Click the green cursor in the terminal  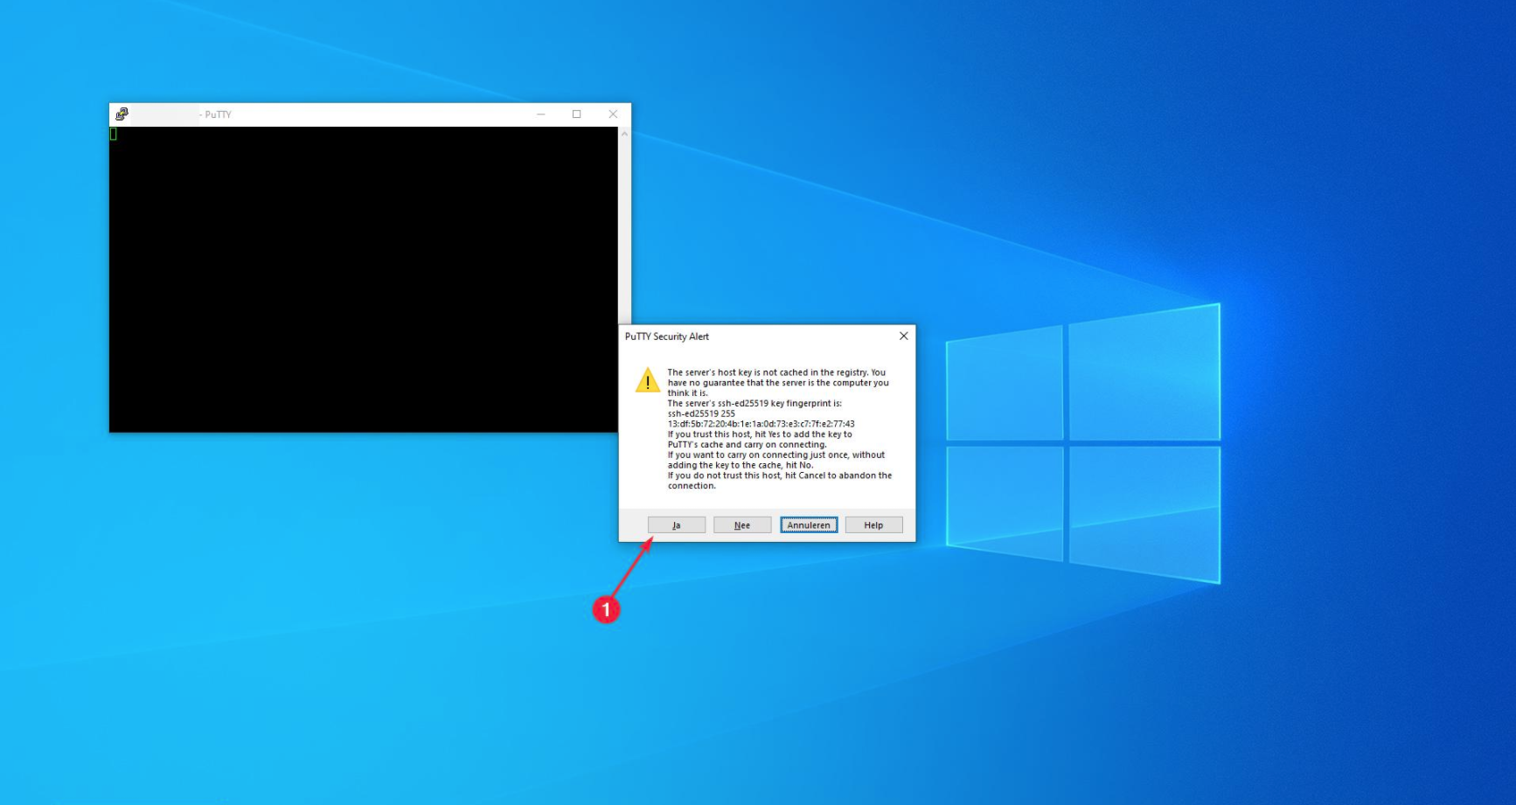click(x=114, y=134)
